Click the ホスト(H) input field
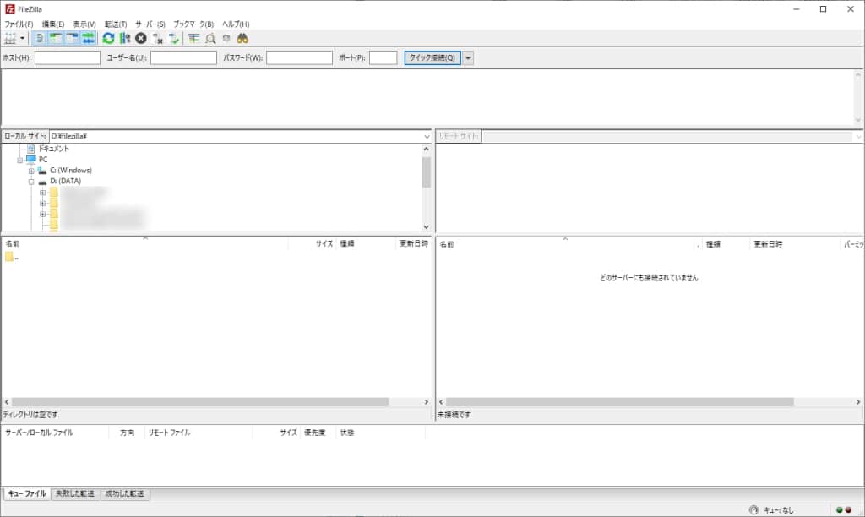The width and height of the screenshot is (865, 517). (x=68, y=58)
